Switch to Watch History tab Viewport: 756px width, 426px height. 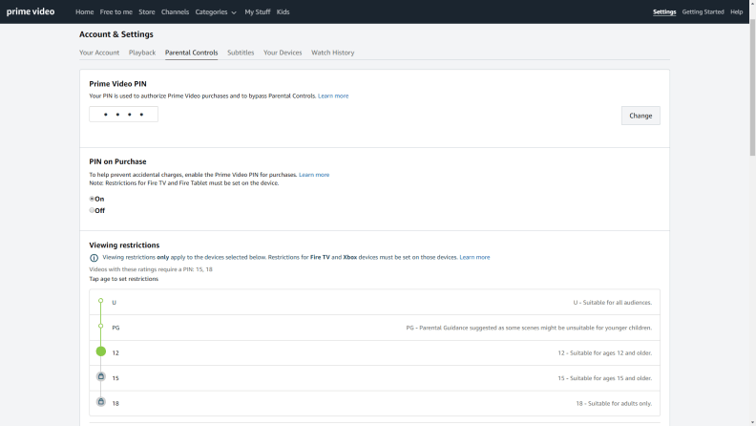click(x=333, y=53)
